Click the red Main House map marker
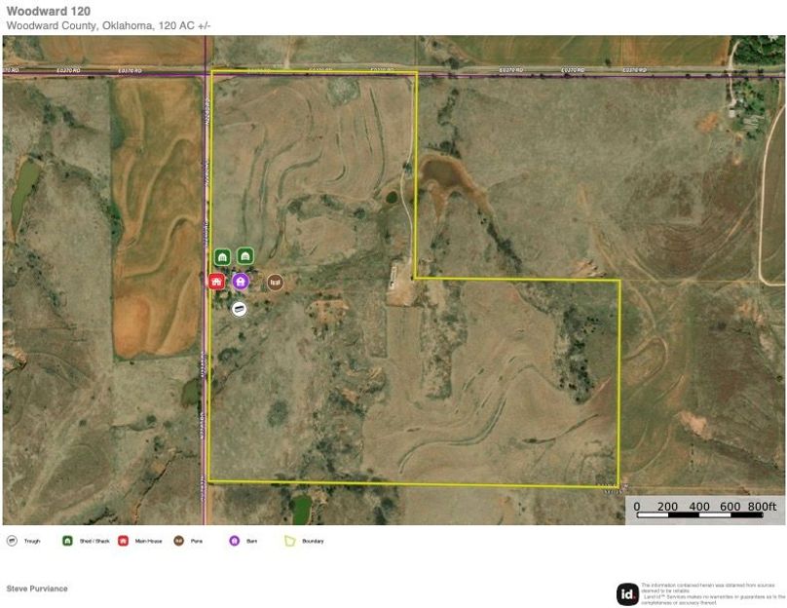Image resolution: width=787 pixels, height=608 pixels. tap(216, 282)
